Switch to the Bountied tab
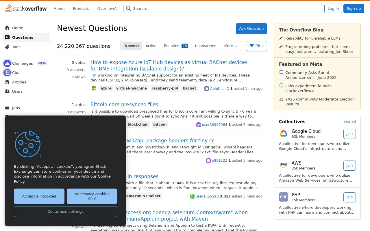The height and width of the screenshot is (231, 370). point(176,46)
